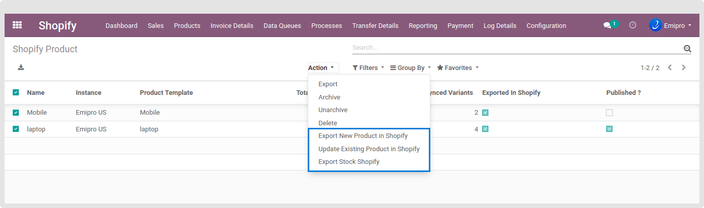Open the Configuration menu
Screen dimensions: 704x208
(x=546, y=25)
